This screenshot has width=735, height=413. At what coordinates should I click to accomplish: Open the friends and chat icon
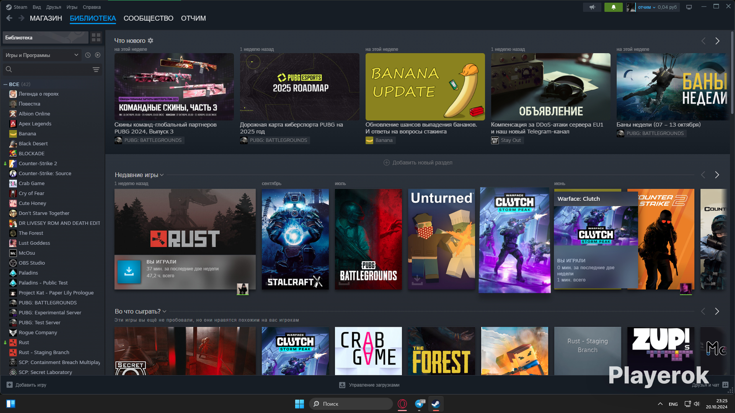pos(725,385)
